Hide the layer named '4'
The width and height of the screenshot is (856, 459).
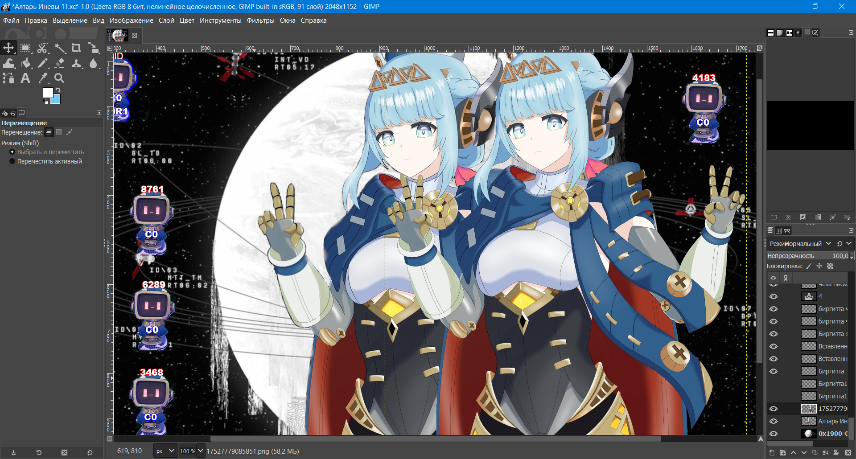[774, 296]
